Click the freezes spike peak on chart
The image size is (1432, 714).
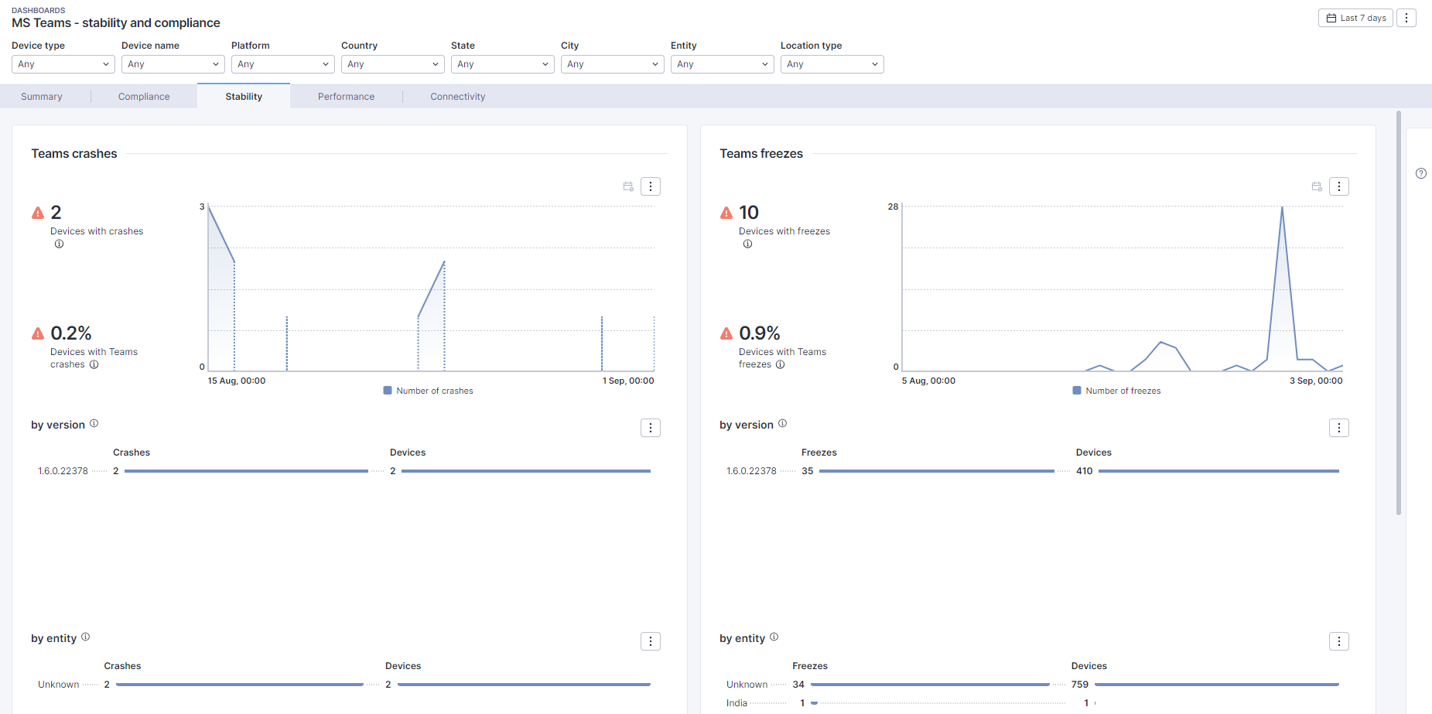point(1282,207)
